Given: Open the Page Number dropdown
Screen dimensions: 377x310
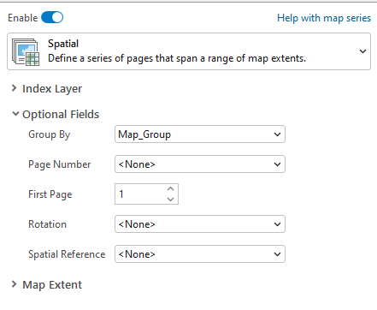Looking at the screenshot, I should click(x=200, y=164).
